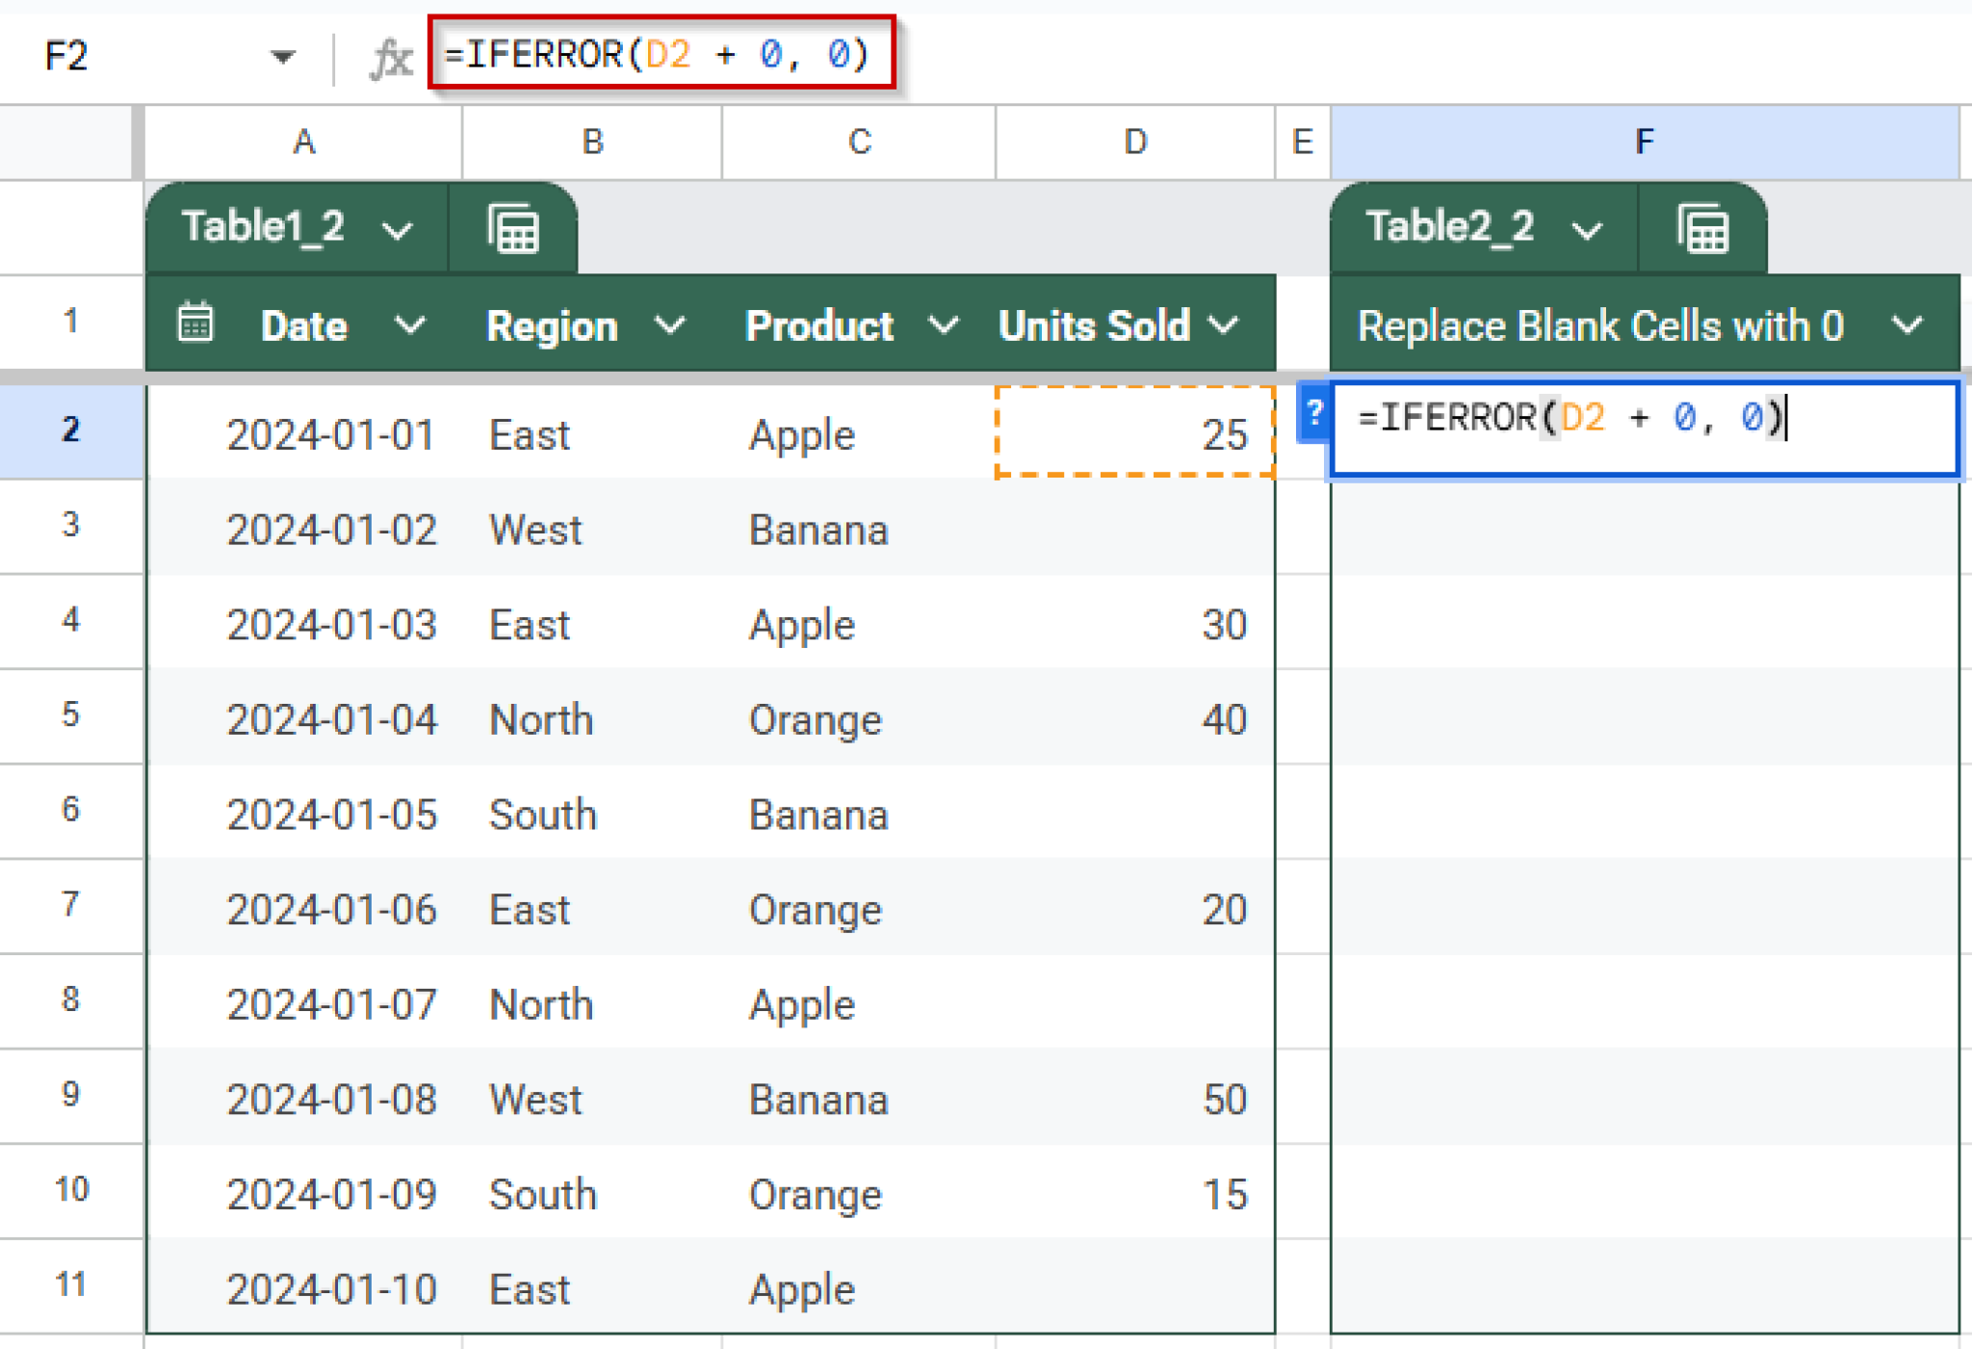This screenshot has width=1972, height=1349.
Task: Click the blue formula help question mark
Action: coord(1313,414)
